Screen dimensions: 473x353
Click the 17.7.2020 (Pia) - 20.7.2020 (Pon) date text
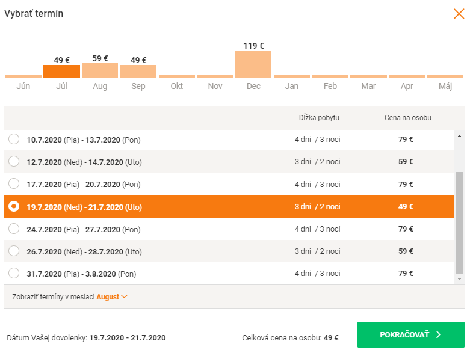click(x=84, y=185)
